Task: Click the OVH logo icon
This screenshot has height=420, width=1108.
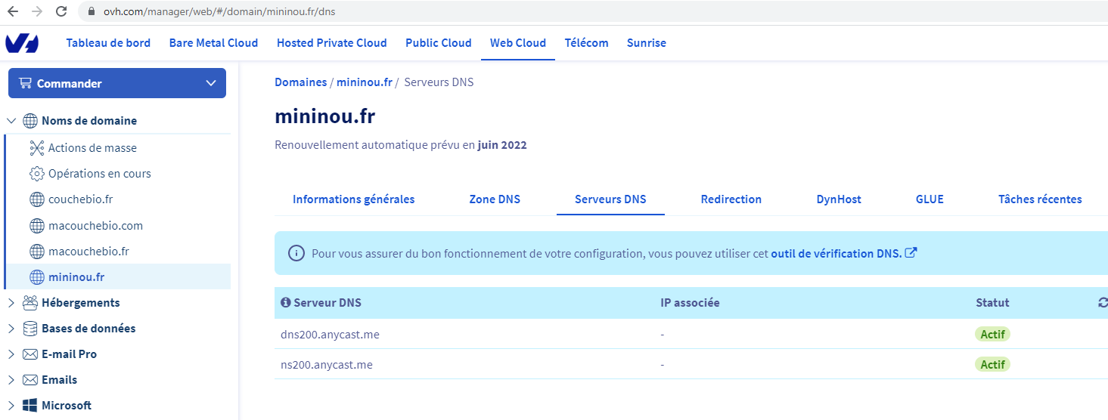Action: coord(21,43)
